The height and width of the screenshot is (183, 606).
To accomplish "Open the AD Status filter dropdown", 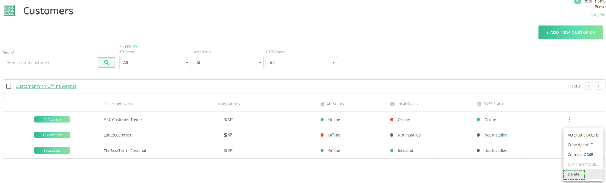I will click(x=155, y=62).
